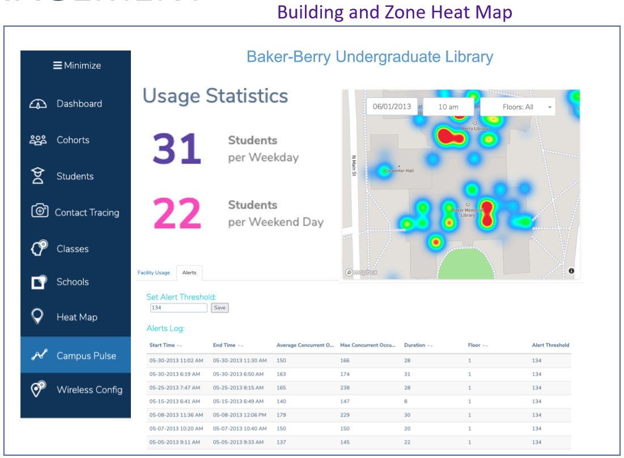Viewport: 624px width, 458px height.
Task: Click the Dashboard gauge icon
Action: tap(38, 104)
